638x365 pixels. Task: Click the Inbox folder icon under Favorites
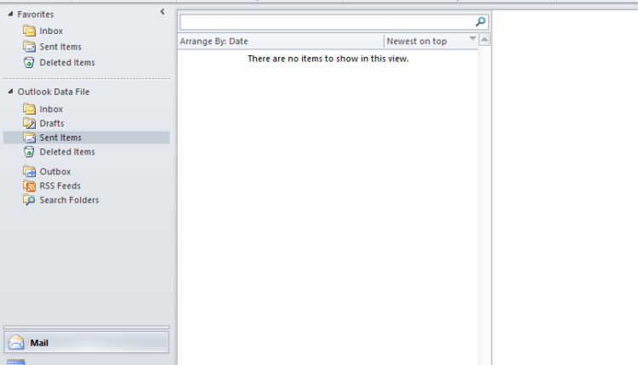point(30,31)
